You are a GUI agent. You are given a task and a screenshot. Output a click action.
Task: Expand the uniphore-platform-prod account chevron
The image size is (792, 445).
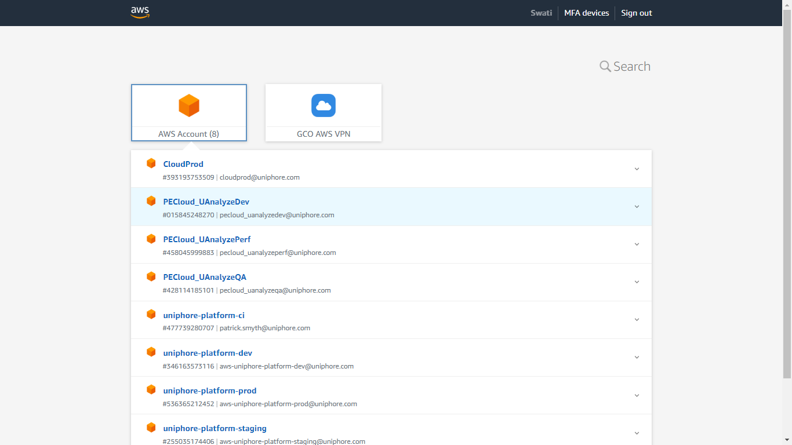point(637,395)
